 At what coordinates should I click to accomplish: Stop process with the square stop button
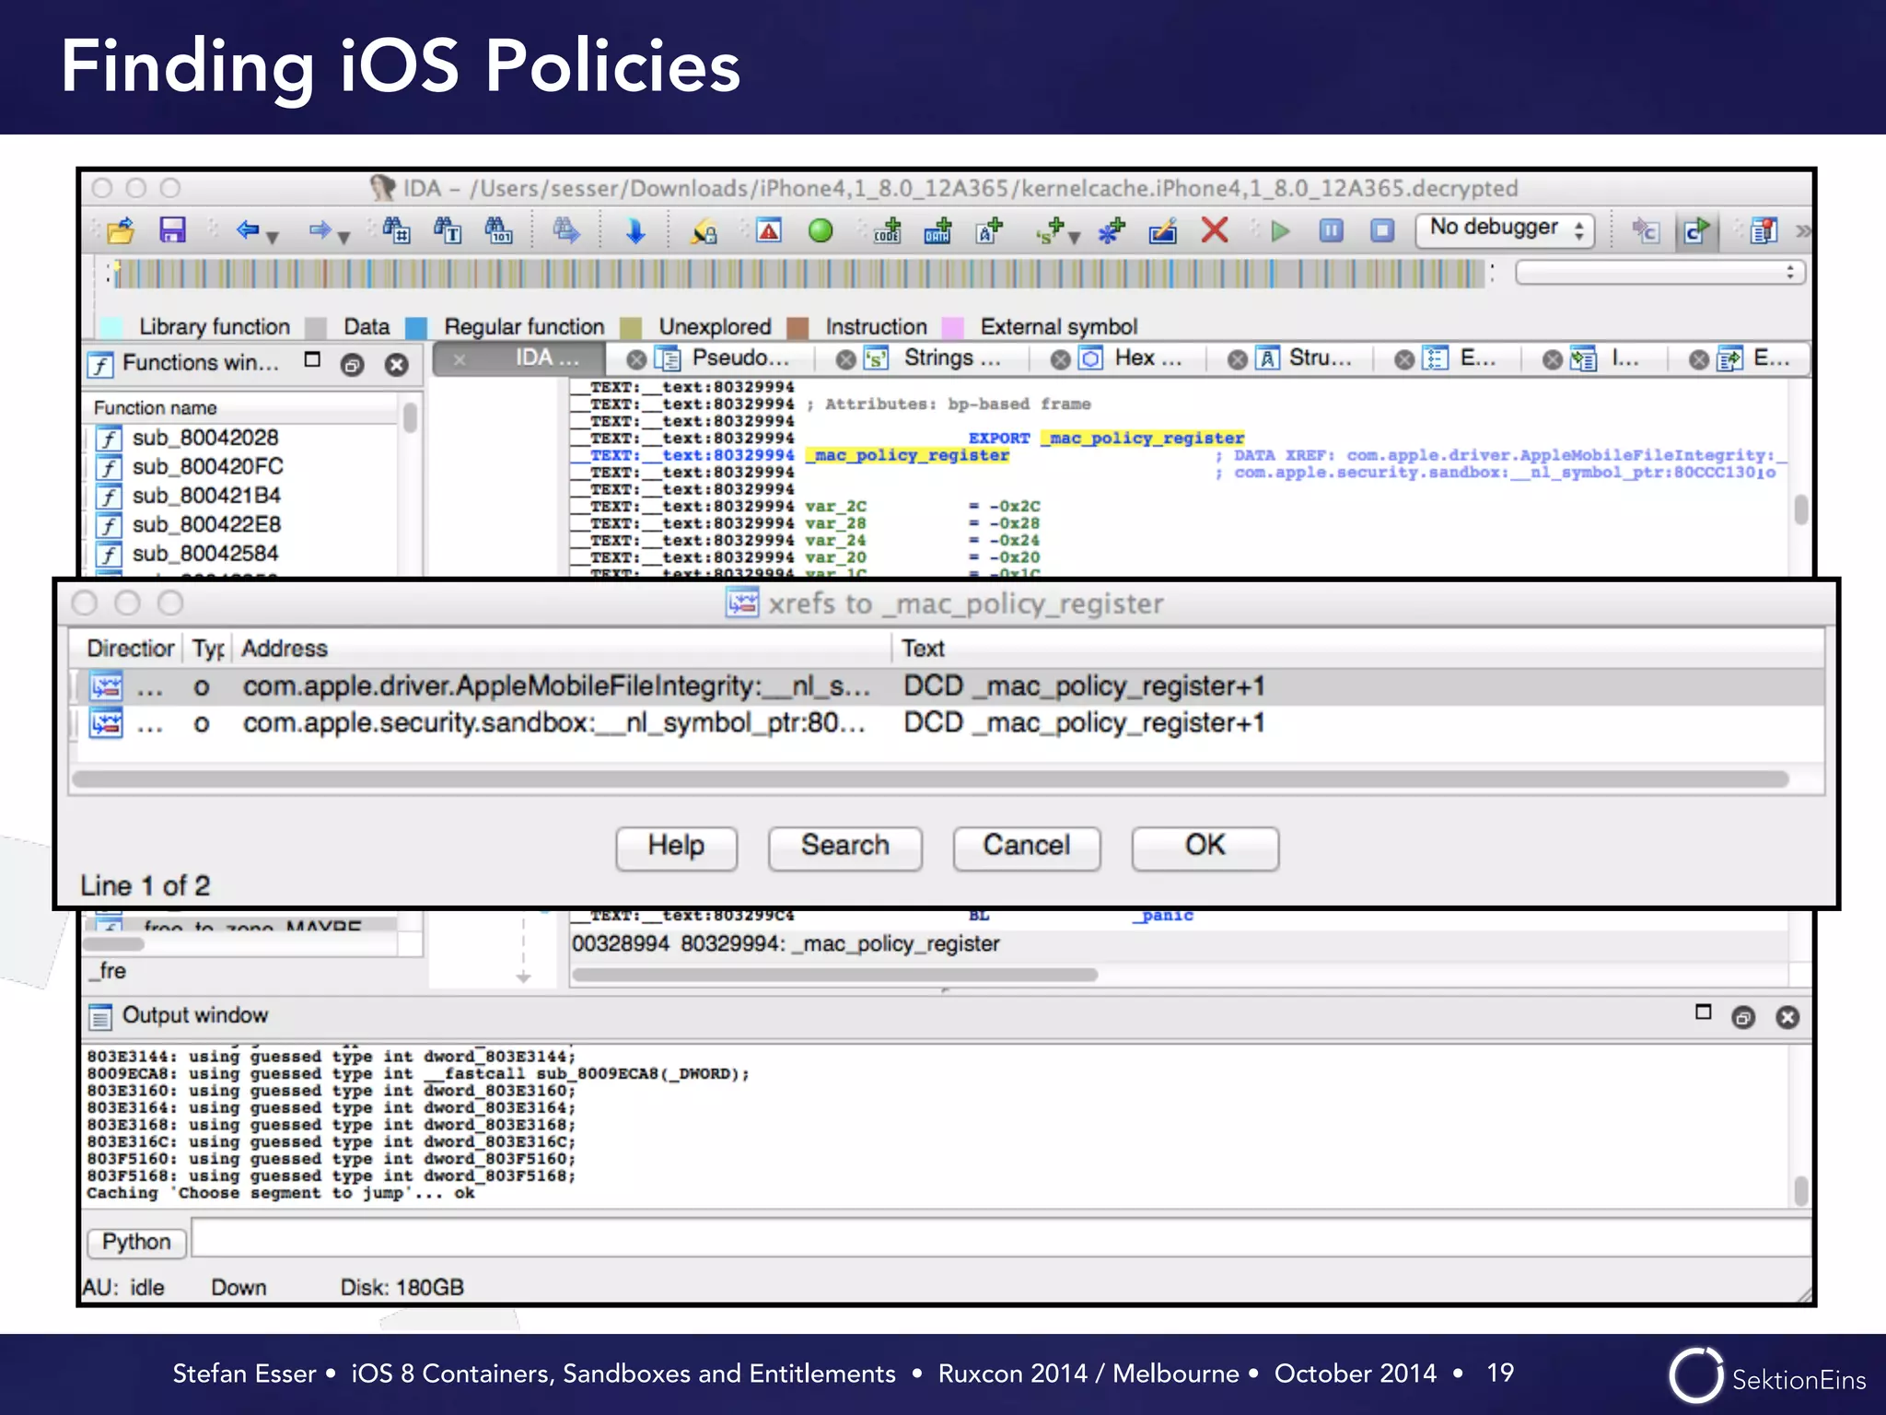(x=1381, y=230)
